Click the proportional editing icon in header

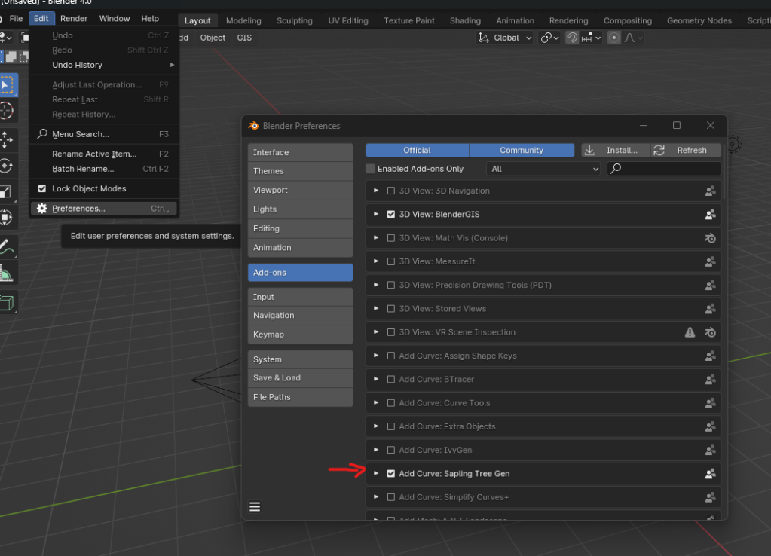click(x=614, y=38)
